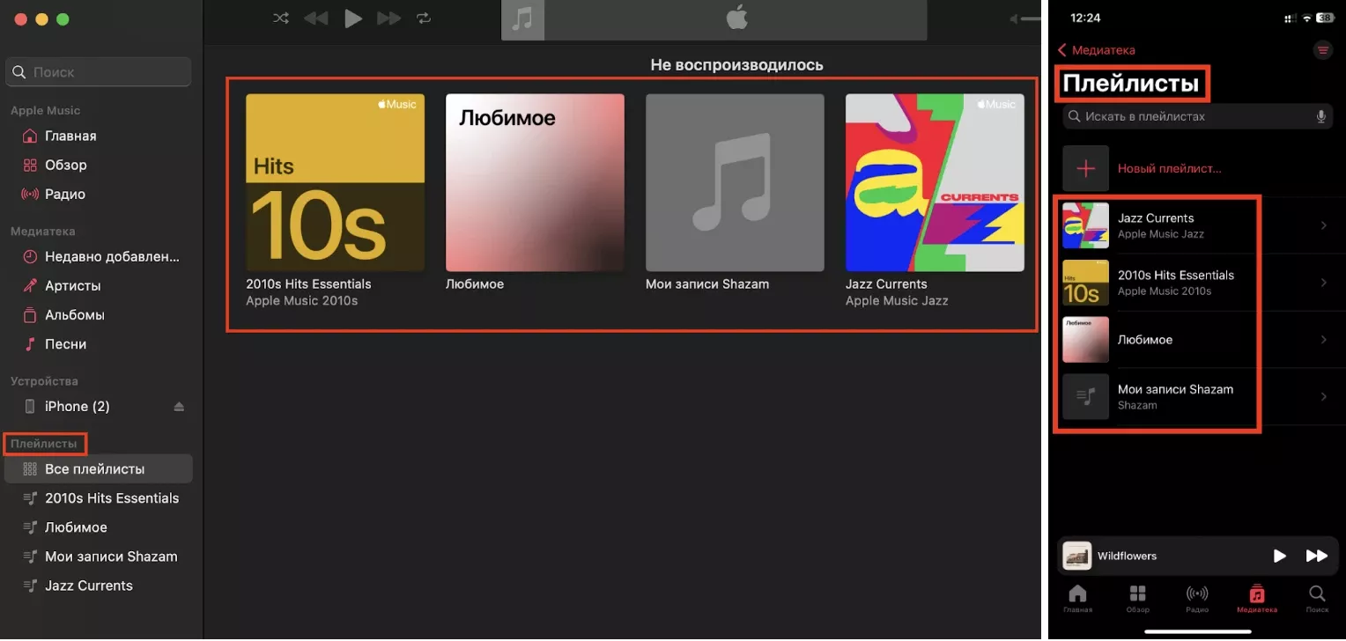Expand Любимое row chevron on iPhone
The height and width of the screenshot is (641, 1346).
coord(1324,340)
